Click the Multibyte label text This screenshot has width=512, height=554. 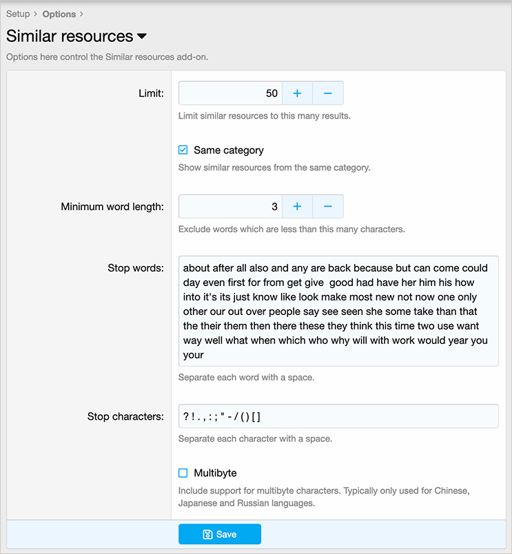(215, 473)
